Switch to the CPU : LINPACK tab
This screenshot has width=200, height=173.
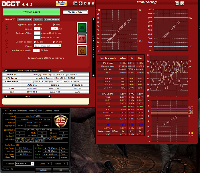pyautogui.click(x=25, y=20)
